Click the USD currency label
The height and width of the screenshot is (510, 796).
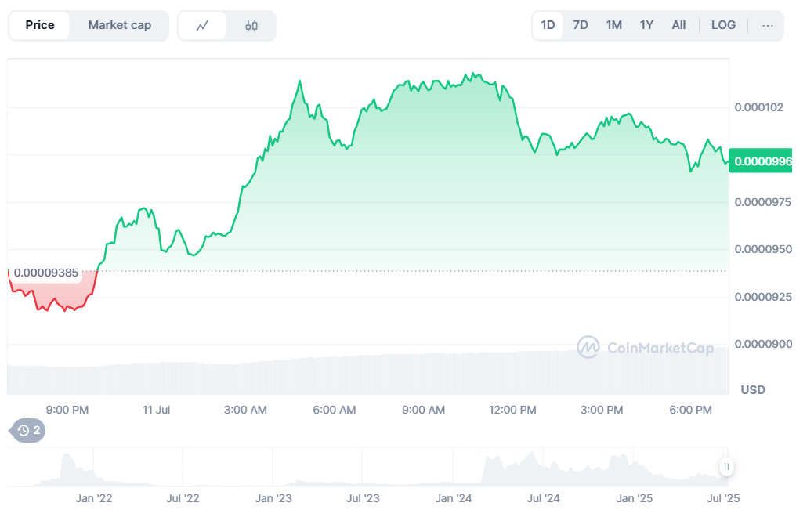pos(753,390)
